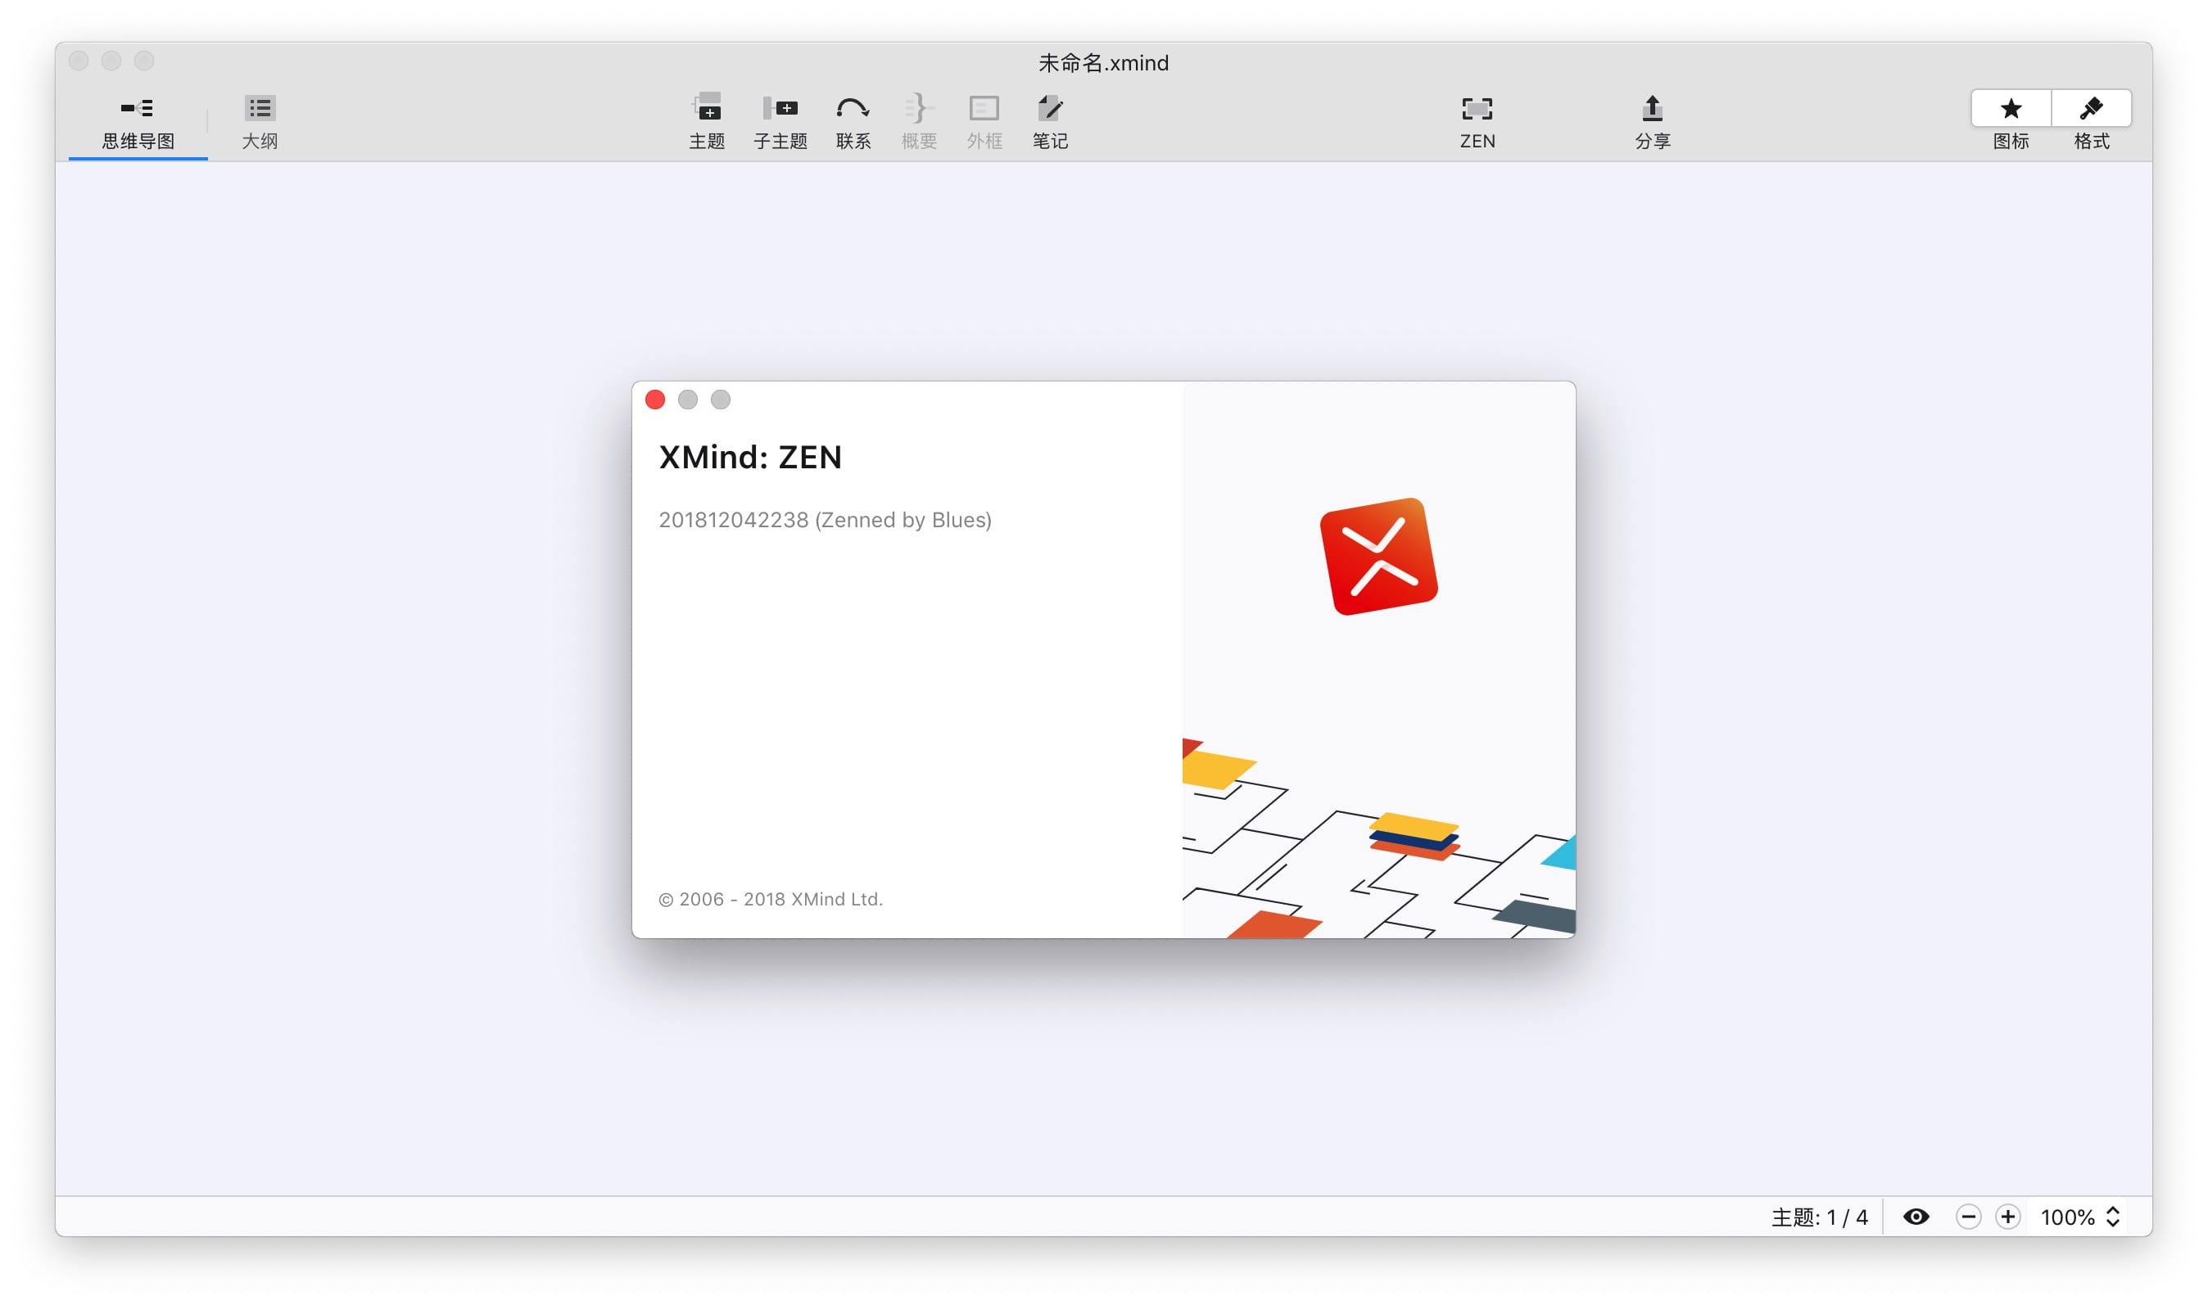Click version text 201812042238 (Zenned by Blues)
The height and width of the screenshot is (1305, 2208).
(826, 520)
